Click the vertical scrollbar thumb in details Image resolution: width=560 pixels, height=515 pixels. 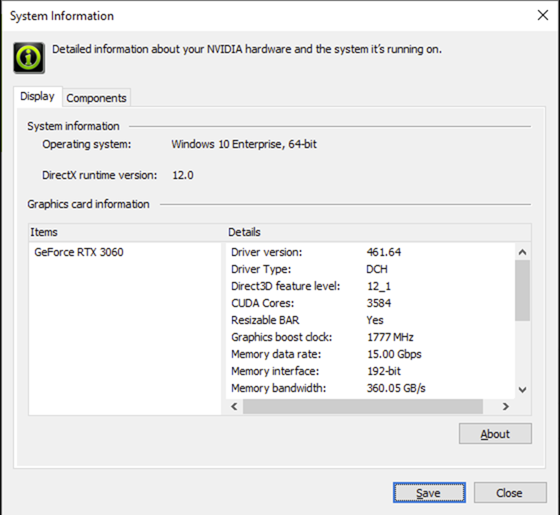click(x=522, y=290)
